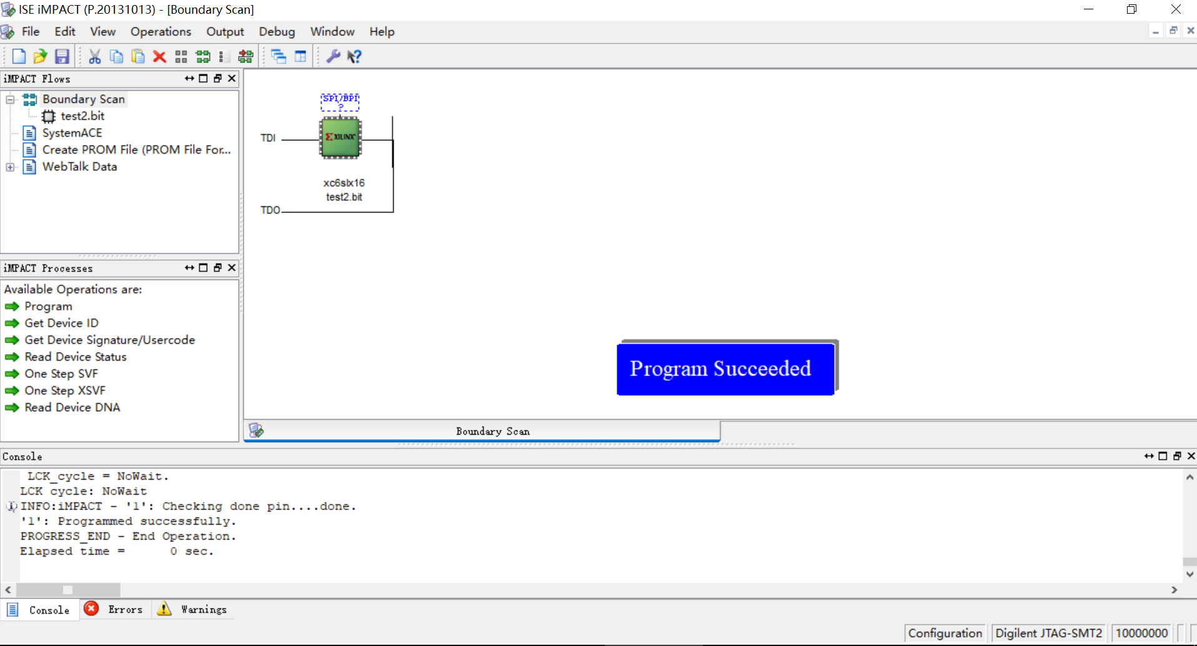The width and height of the screenshot is (1197, 646).
Task: Select the xc6slx16 device chip
Action: 340,137
